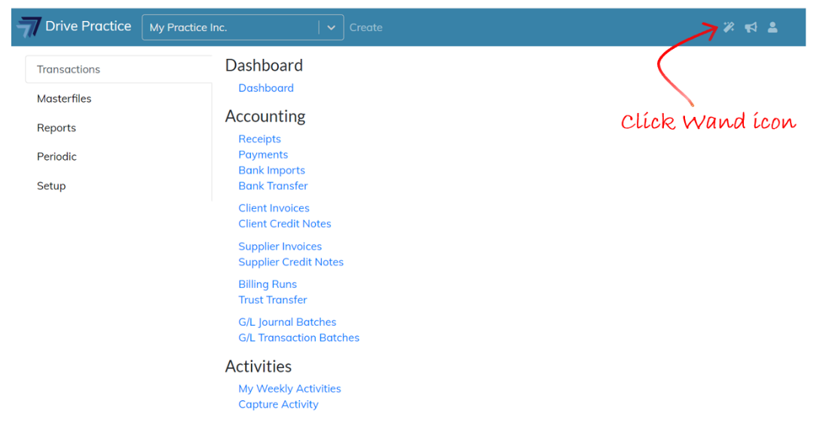Open the Setup sidebar tab
Screen dimensions: 829x438
tap(51, 186)
